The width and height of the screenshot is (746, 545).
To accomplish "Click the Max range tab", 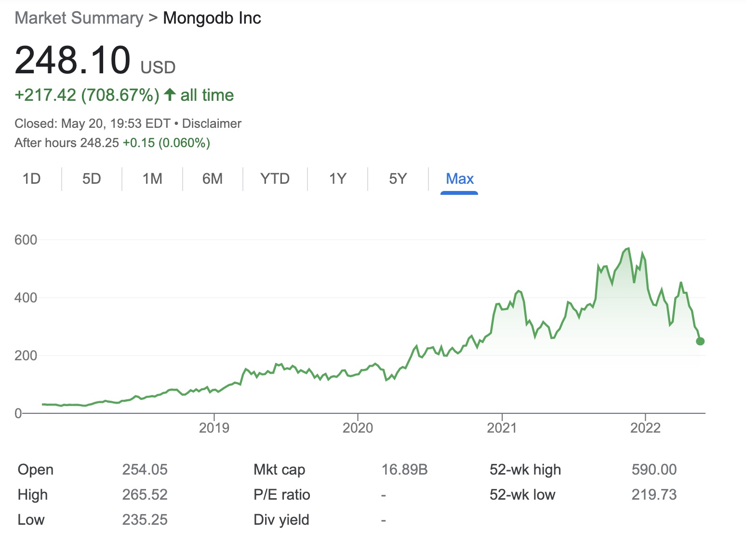I will coord(460,179).
